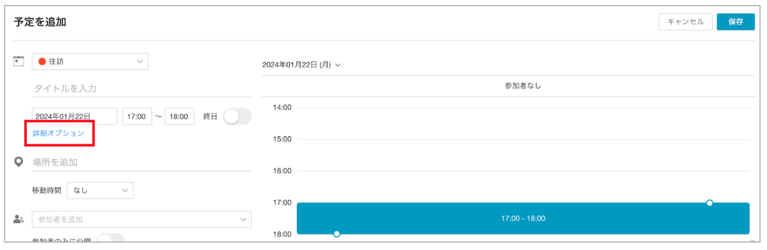Click the location pin icon
Screen dimensions: 767x250
(x=19, y=162)
